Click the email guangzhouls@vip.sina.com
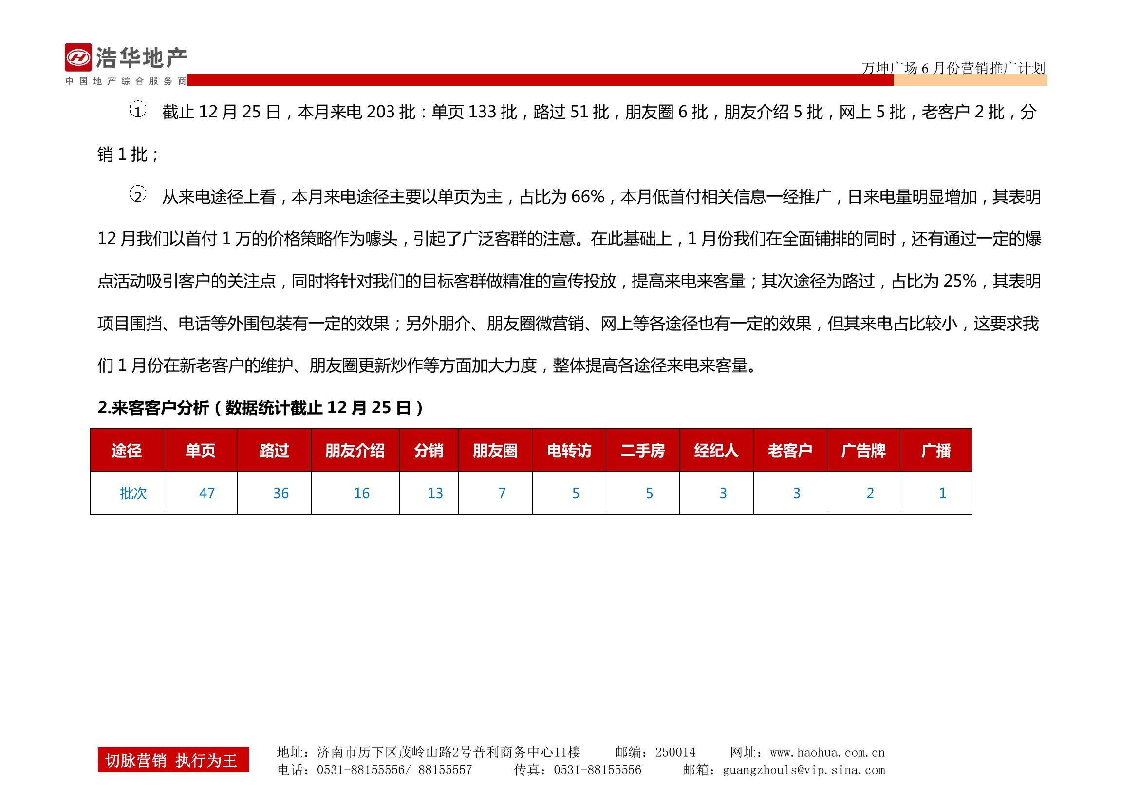This screenshot has height=806, width=1139. point(803,770)
